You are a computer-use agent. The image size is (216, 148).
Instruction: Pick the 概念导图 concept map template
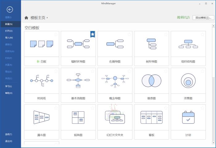click(115, 85)
